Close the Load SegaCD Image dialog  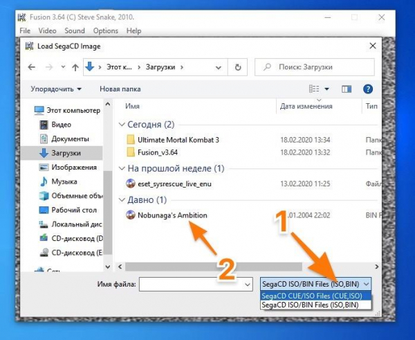(373, 46)
